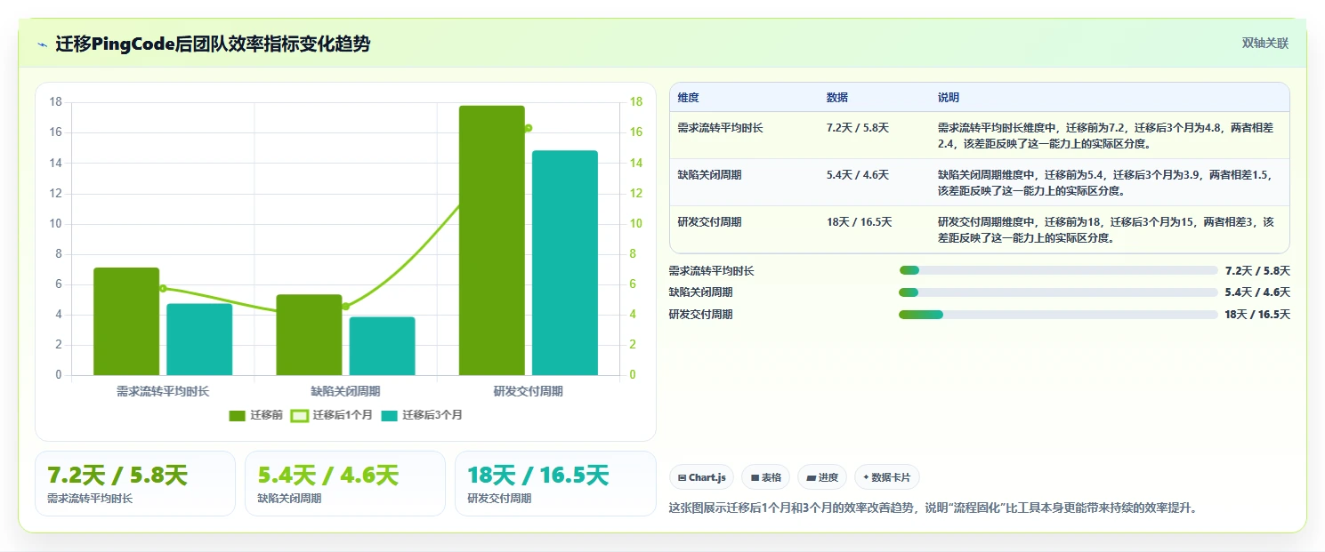1325x552 pixels.
Task: Click the lightning icon beside the title
Action: pos(43,44)
